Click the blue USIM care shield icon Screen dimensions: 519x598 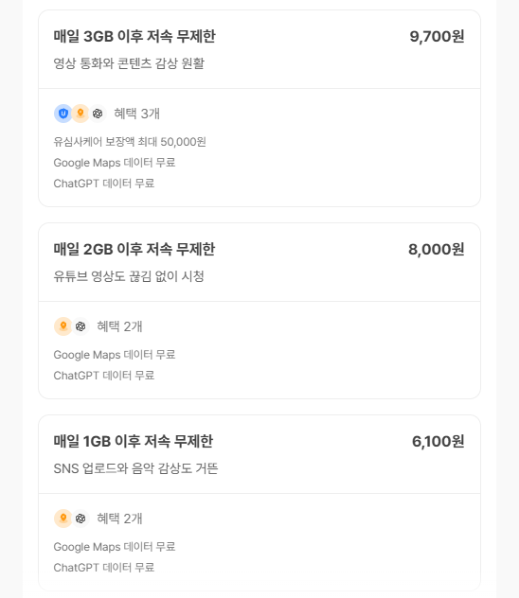[x=63, y=114]
